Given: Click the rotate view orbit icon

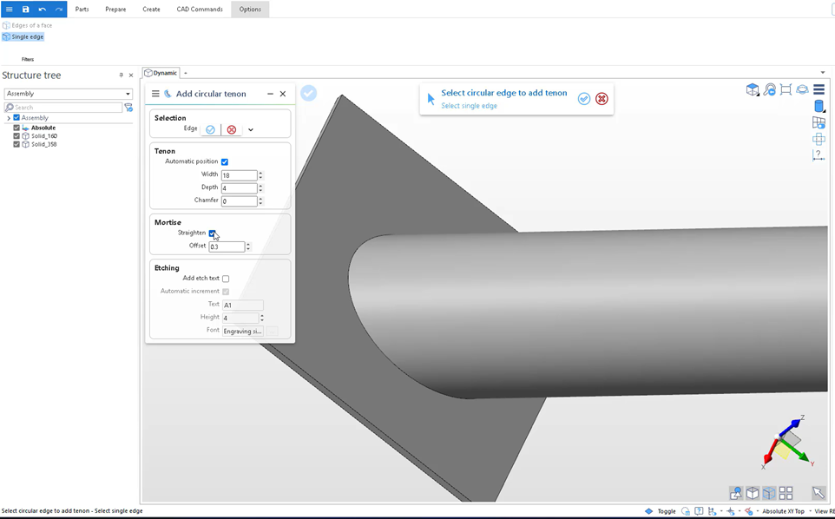Looking at the screenshot, I should (802, 89).
